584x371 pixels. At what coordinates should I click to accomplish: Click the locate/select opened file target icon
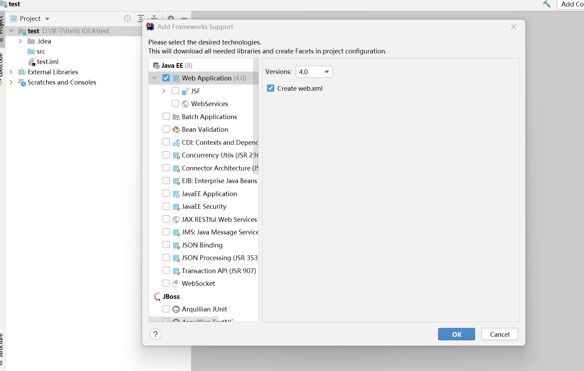[127, 18]
